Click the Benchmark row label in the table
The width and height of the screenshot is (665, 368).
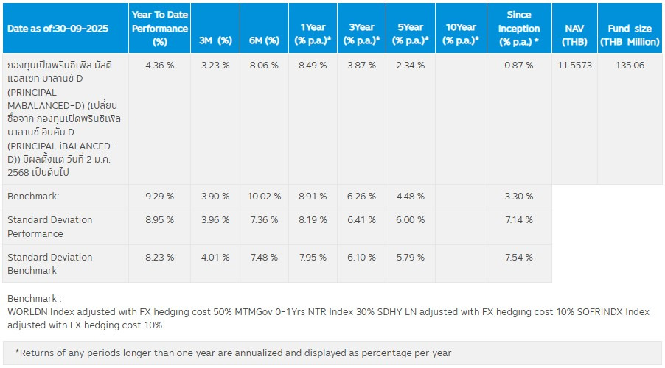32,197
